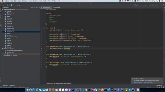Open the App Store from the dock
165x92 pixels.
pyautogui.click(x=76, y=90)
